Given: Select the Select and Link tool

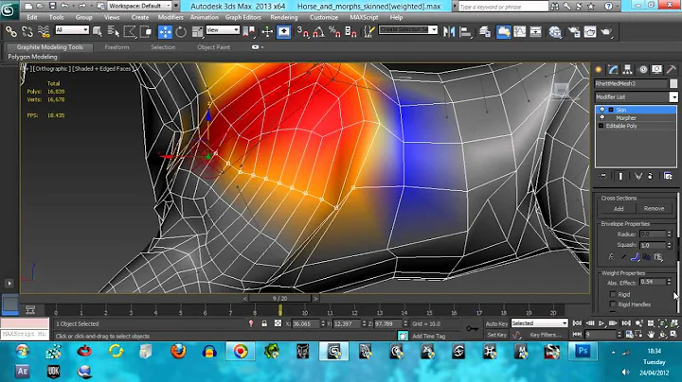Looking at the screenshot, I should click(10, 31).
